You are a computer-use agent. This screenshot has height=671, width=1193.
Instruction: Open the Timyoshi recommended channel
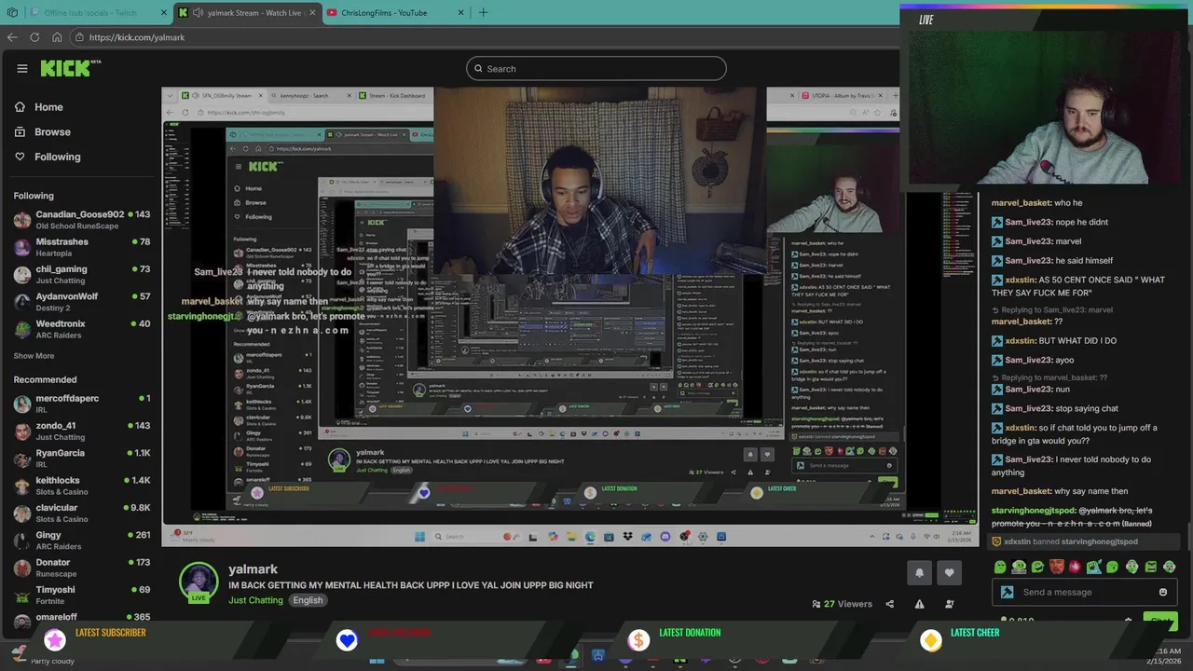pos(82,595)
